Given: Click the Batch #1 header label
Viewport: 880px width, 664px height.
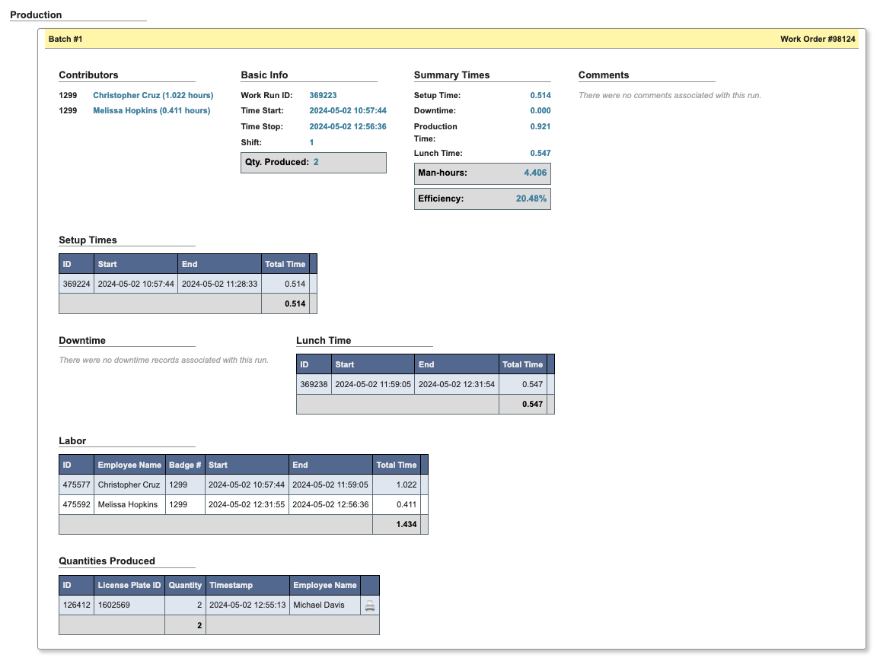Looking at the screenshot, I should tap(65, 39).
